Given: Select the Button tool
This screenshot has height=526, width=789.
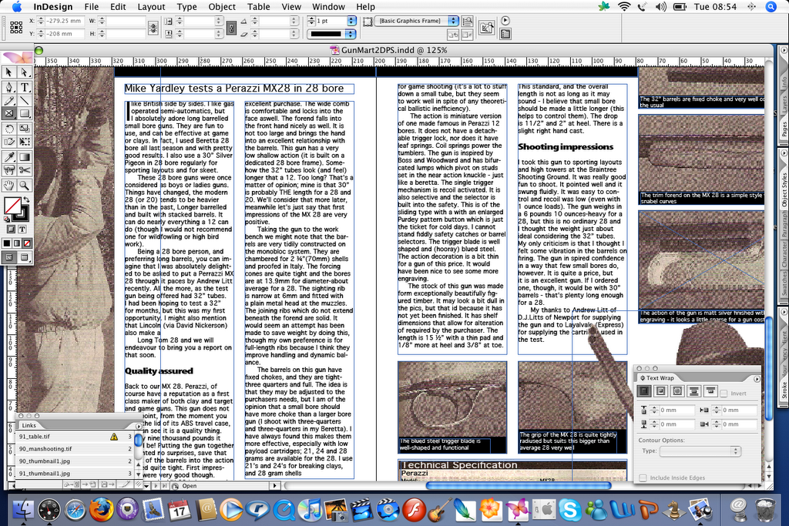Looking at the screenshot, I should [x=9, y=170].
